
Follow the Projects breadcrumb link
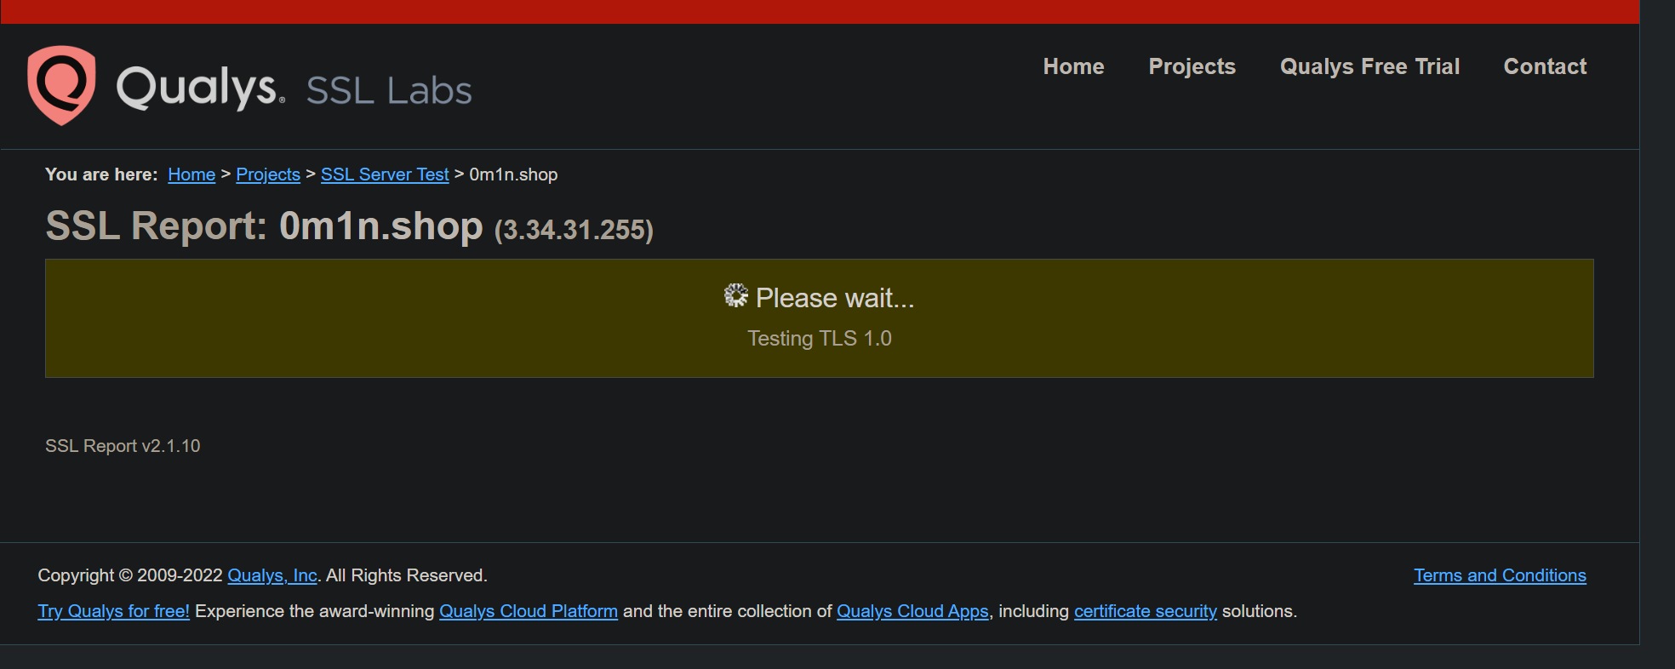[x=268, y=174]
